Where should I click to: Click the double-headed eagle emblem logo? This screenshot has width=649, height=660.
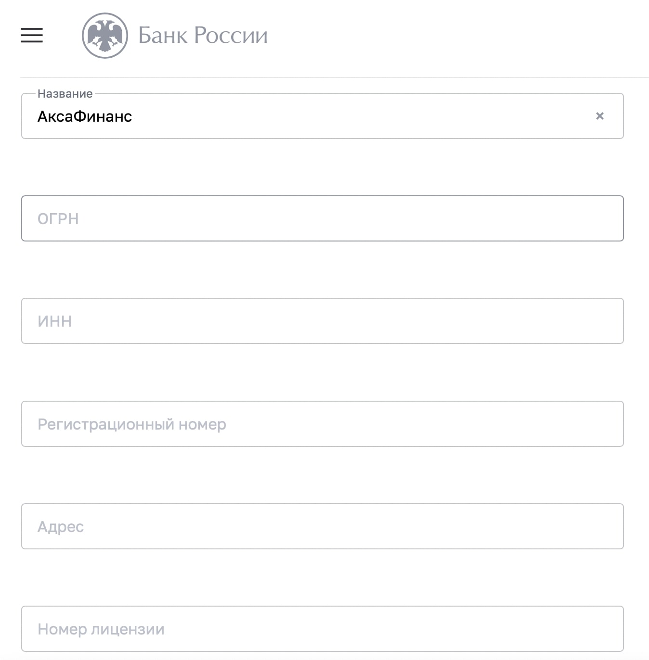[105, 36]
